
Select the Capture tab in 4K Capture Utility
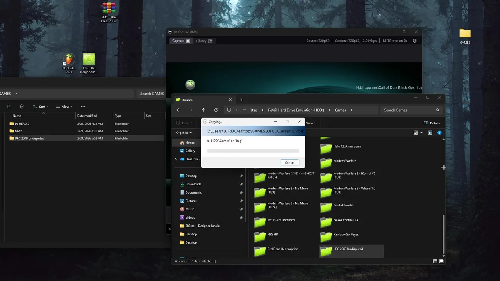tap(181, 41)
